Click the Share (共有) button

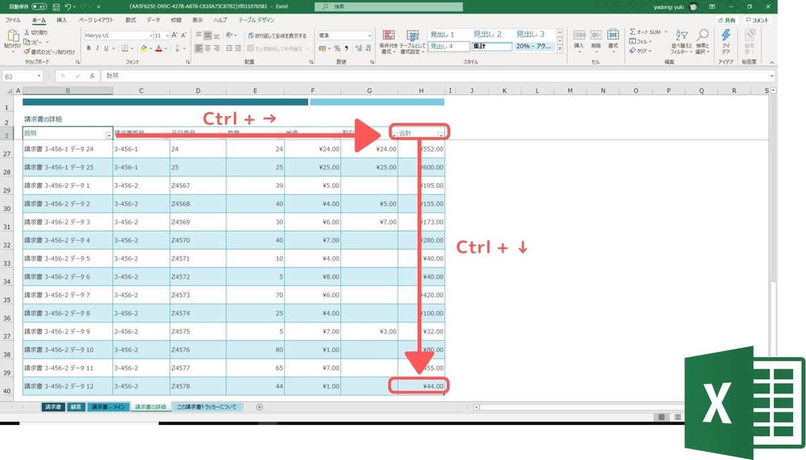tap(725, 21)
